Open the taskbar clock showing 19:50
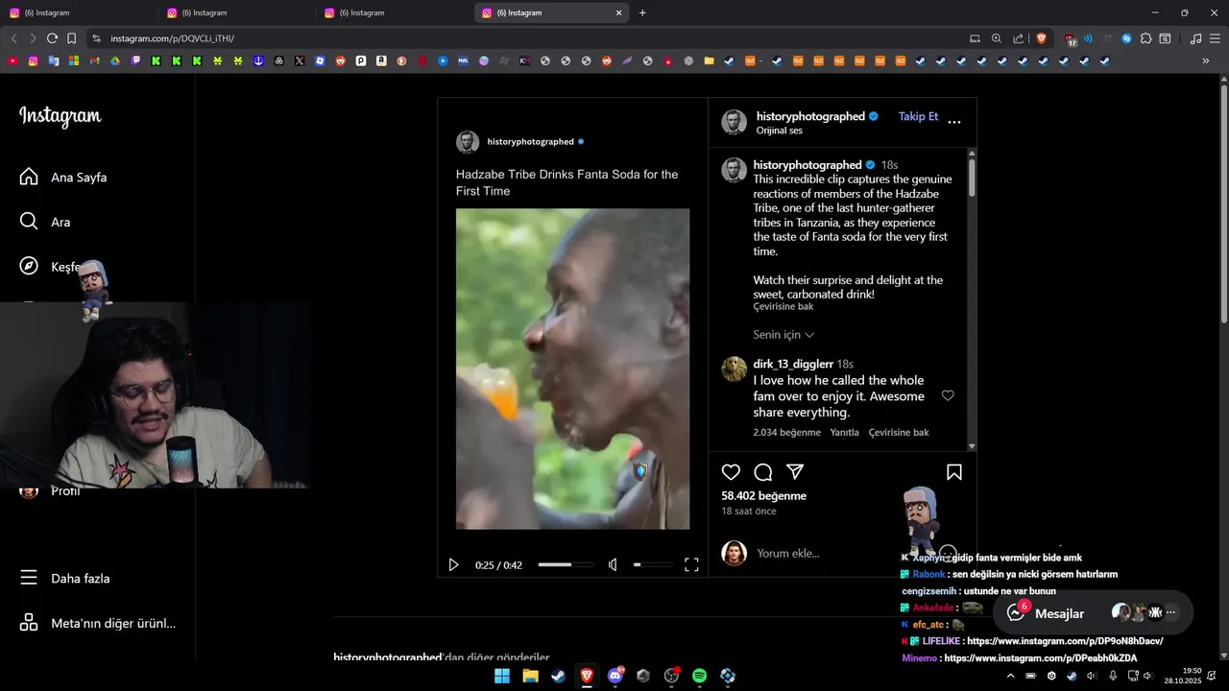This screenshot has height=691, width=1229. click(1183, 676)
